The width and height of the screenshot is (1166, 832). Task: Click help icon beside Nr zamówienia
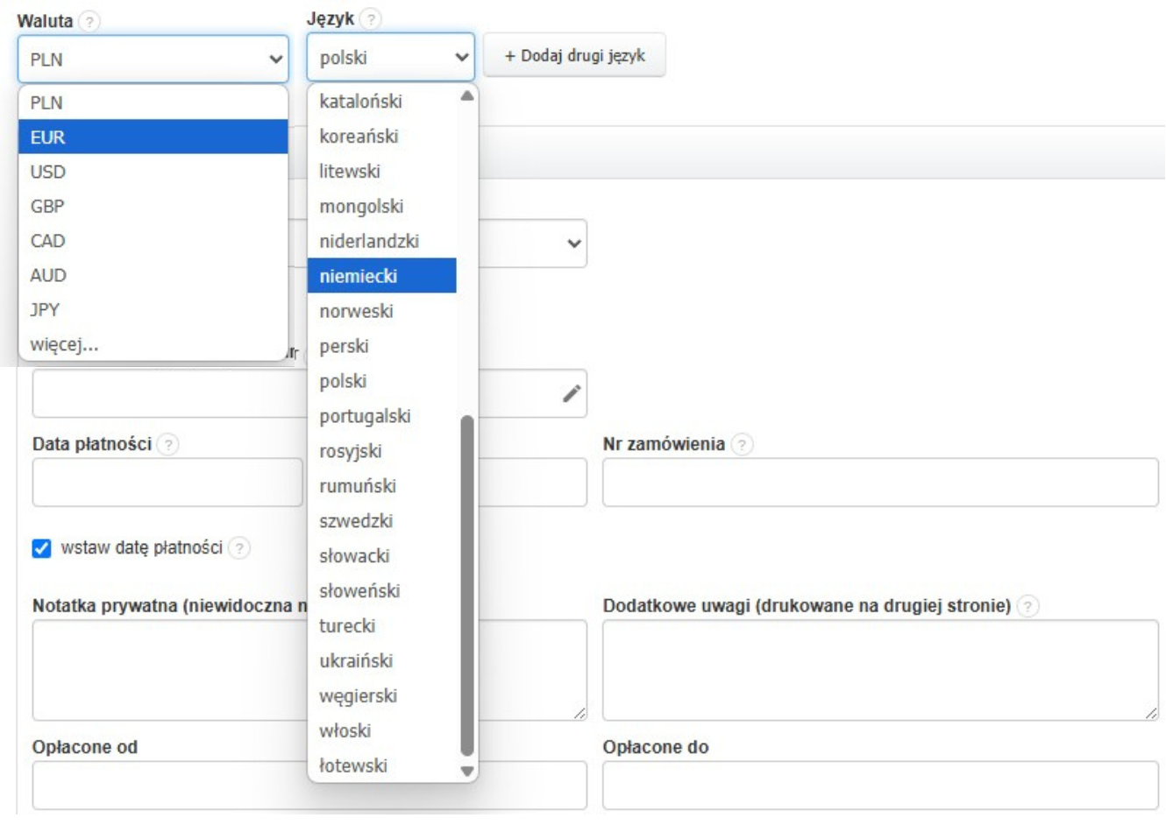[742, 445]
